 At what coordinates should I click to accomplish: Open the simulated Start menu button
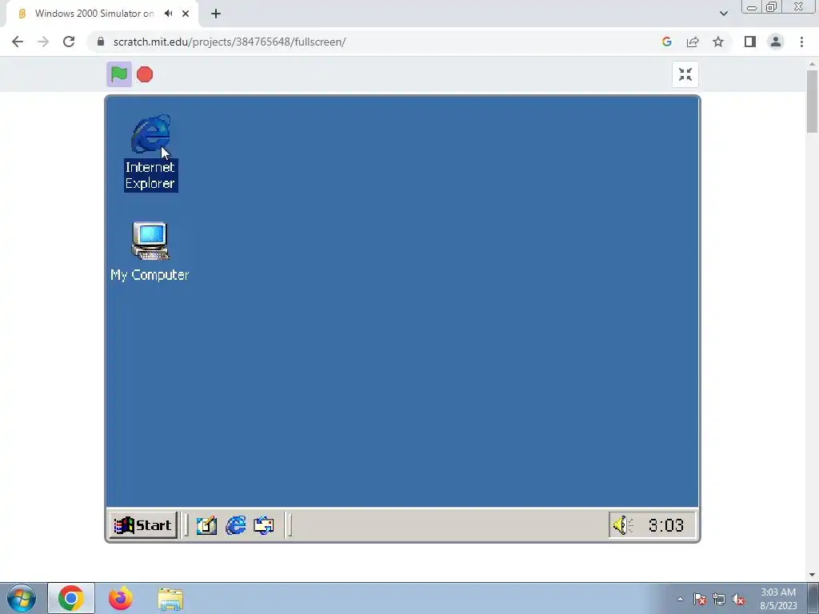tap(143, 524)
